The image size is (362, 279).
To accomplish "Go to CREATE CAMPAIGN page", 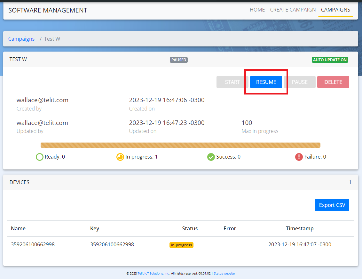I will [293, 10].
